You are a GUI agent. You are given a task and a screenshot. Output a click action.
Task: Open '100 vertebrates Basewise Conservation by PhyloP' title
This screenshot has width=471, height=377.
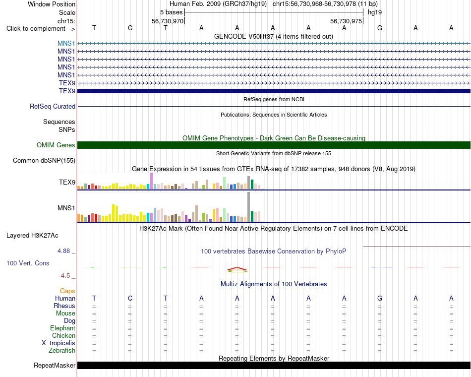(x=274, y=251)
